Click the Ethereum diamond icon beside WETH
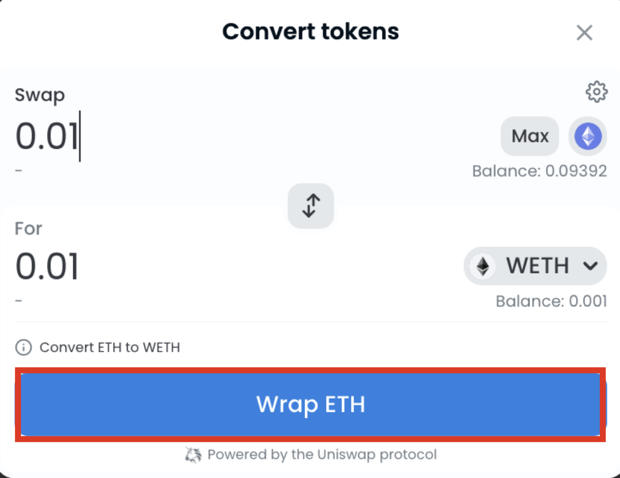The image size is (620, 478). [483, 266]
